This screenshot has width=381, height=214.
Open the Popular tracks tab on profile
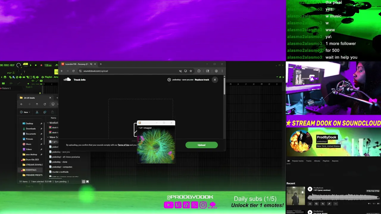point(298,161)
